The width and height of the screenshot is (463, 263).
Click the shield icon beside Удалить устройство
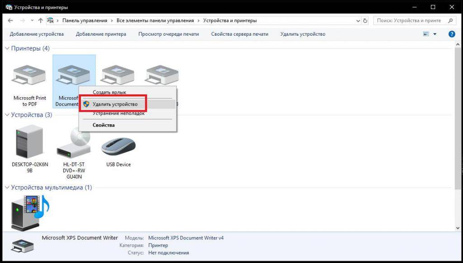pyautogui.click(x=86, y=104)
